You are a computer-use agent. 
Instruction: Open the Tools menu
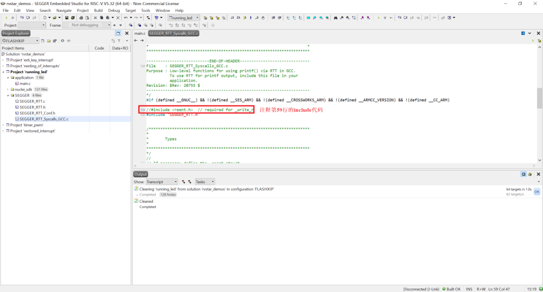point(145,11)
